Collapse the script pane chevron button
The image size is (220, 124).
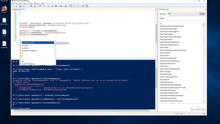pos(156,10)
